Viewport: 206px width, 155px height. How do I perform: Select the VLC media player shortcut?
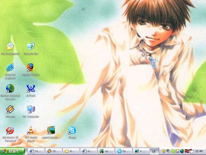tap(31, 134)
